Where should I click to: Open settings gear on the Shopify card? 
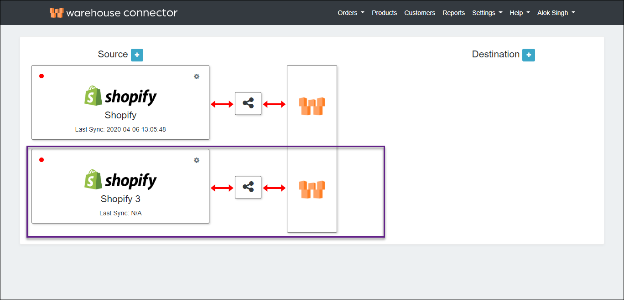[x=197, y=76]
